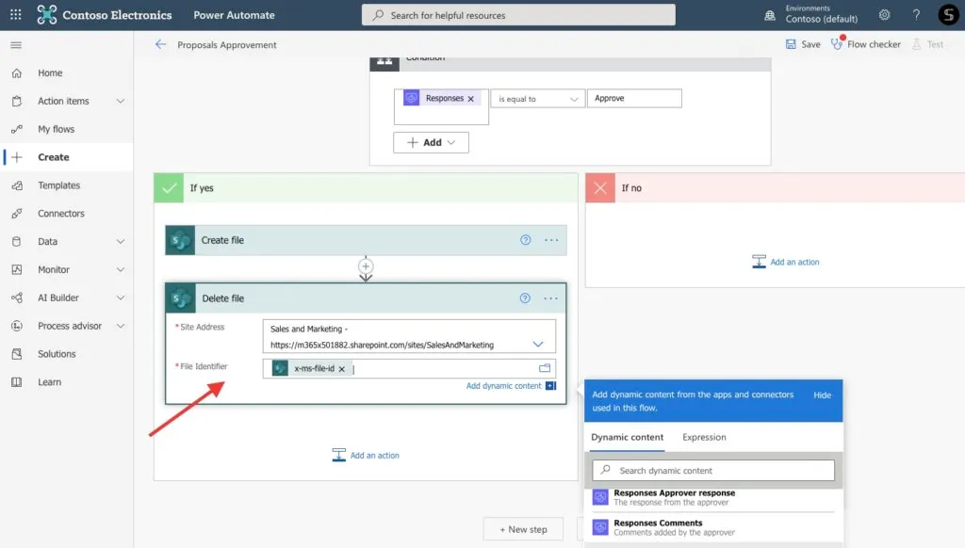Image resolution: width=965 pixels, height=548 pixels.
Task: Go back with the left arrow
Action: (160, 44)
